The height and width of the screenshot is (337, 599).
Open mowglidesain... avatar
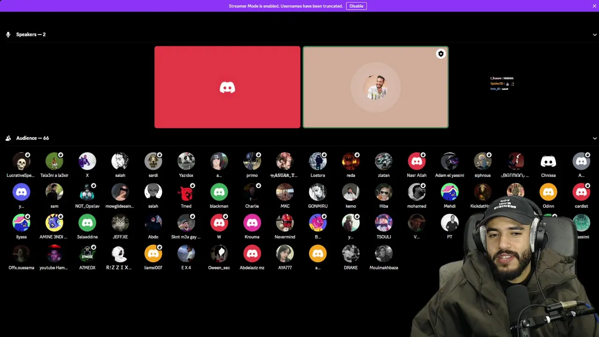click(120, 192)
